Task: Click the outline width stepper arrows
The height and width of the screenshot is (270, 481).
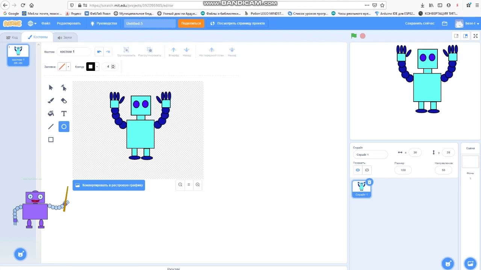Action: click(x=113, y=67)
